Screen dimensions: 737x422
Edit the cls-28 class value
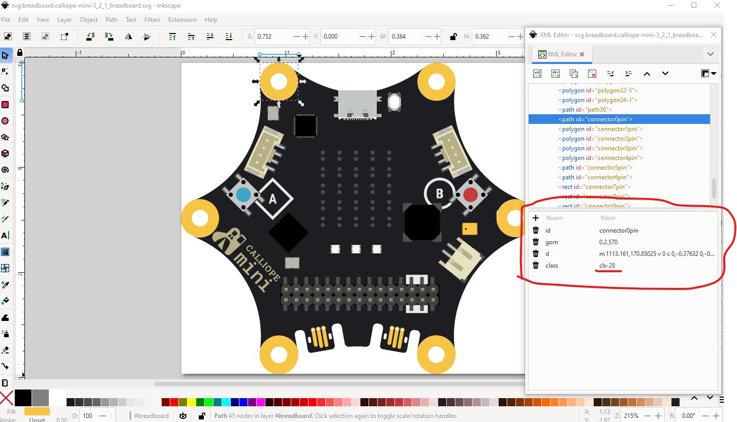tap(607, 266)
